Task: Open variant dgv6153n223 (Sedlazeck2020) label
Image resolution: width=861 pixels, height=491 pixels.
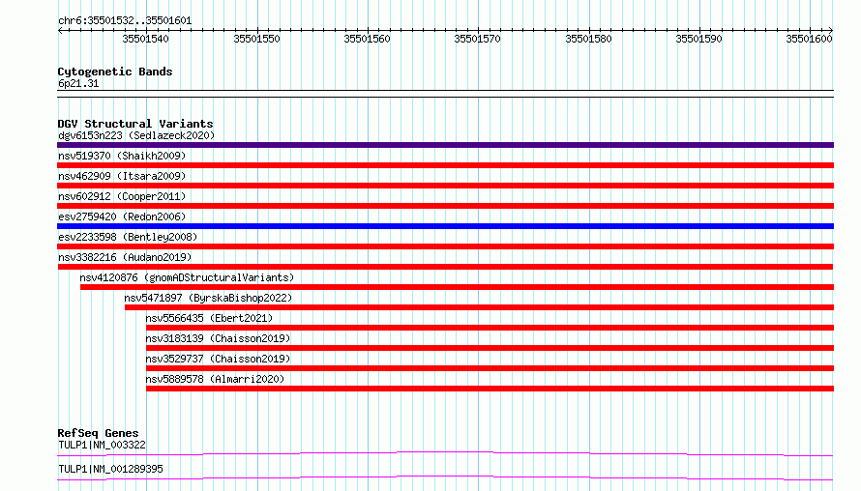Action: point(136,135)
